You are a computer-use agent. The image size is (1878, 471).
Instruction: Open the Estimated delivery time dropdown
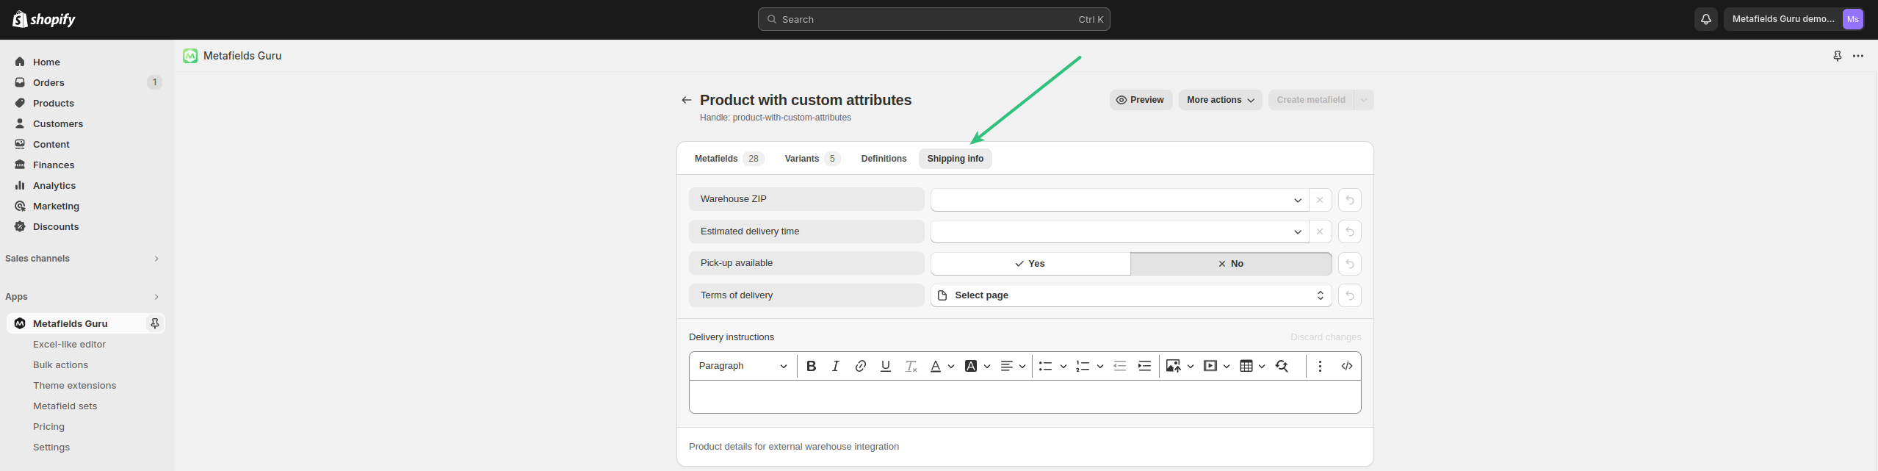coord(1119,231)
